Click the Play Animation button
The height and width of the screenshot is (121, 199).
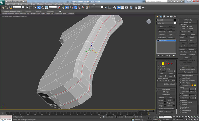[x=180, y=117]
